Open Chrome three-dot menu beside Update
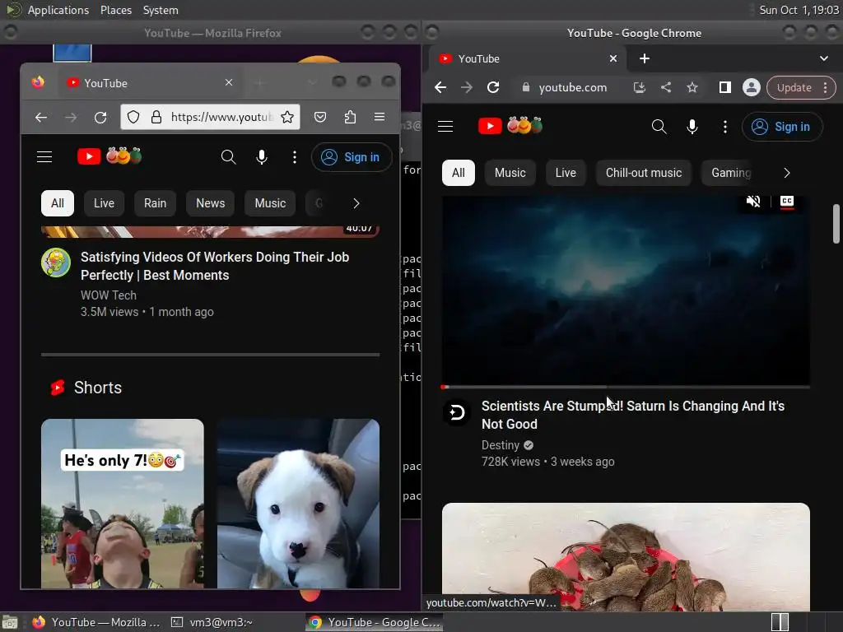The image size is (843, 632). (825, 87)
